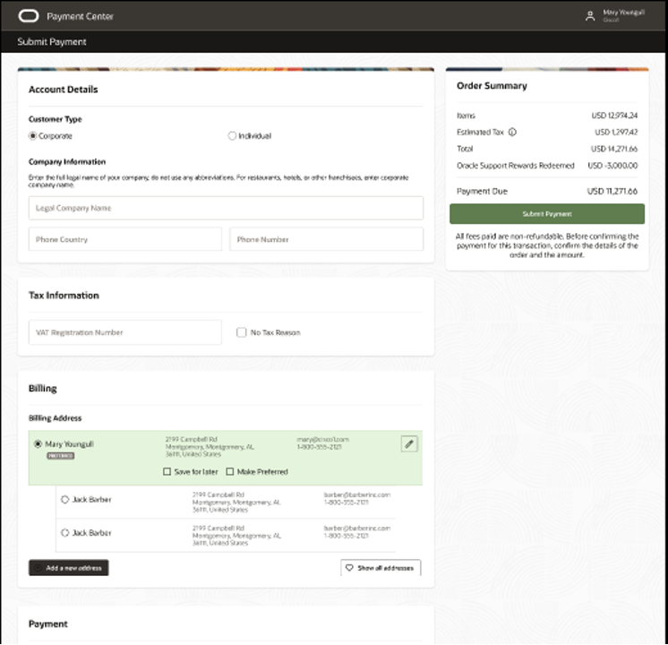
Task: Click the Tax Information heading
Action: point(64,296)
